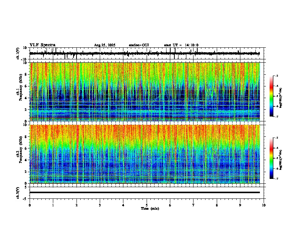Click the '4' tick on ch.1 frequency axis
This screenshot has width=297, height=230.
26,98
